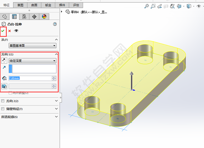This screenshot has height=148, width=204.
Task: Click the panel splitter handle at right edge
Action: click(x=61, y=97)
